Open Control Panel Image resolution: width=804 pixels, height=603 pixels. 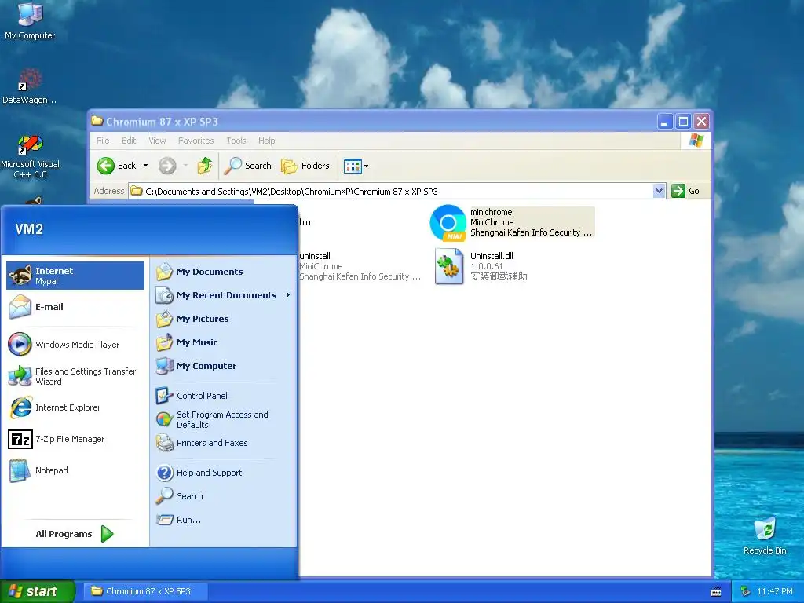tap(223, 396)
